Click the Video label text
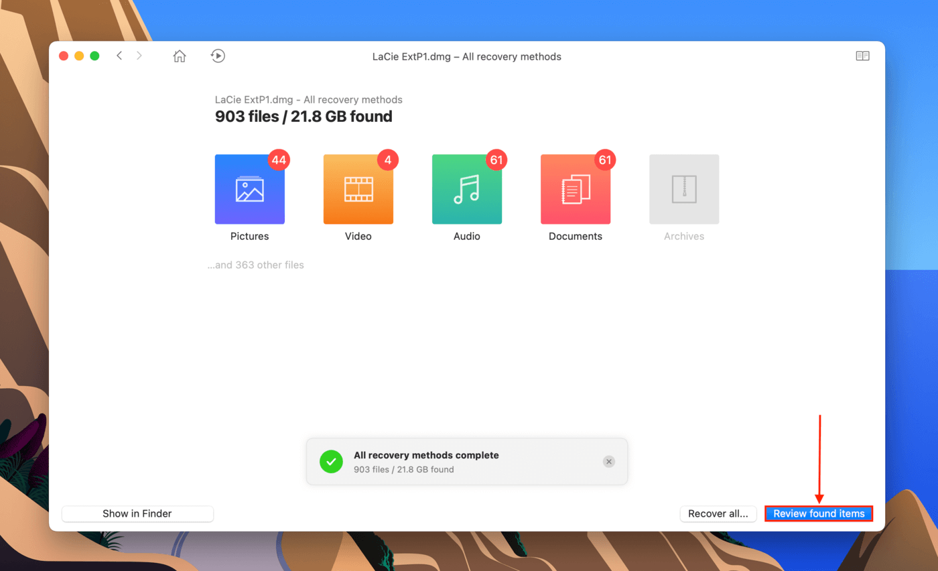 [x=358, y=237]
